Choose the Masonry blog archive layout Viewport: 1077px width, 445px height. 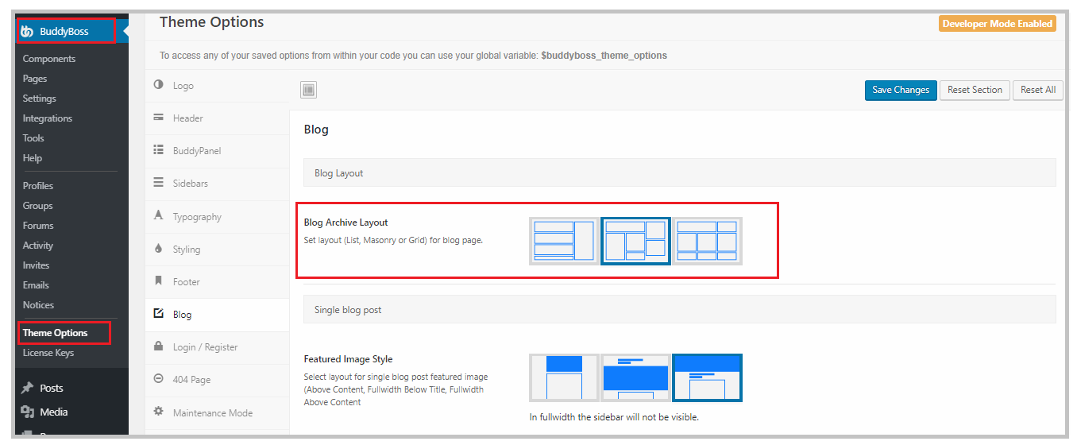pos(635,241)
